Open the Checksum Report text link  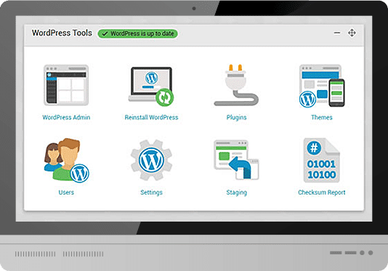(x=321, y=193)
